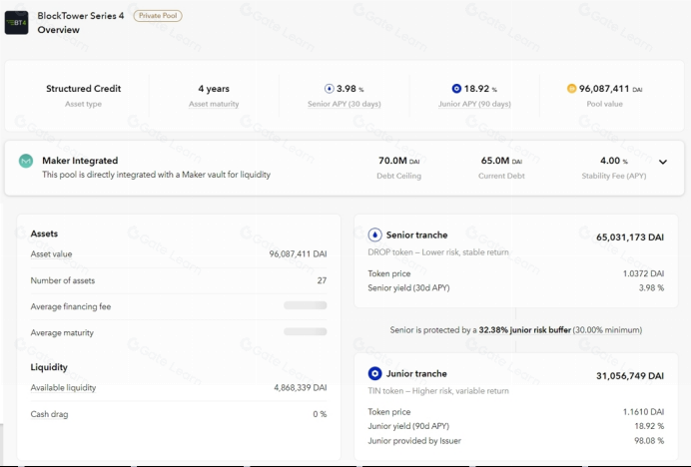The width and height of the screenshot is (691, 467).
Task: Click the Junior tranche 31,056,749 DAI amount
Action: (630, 376)
